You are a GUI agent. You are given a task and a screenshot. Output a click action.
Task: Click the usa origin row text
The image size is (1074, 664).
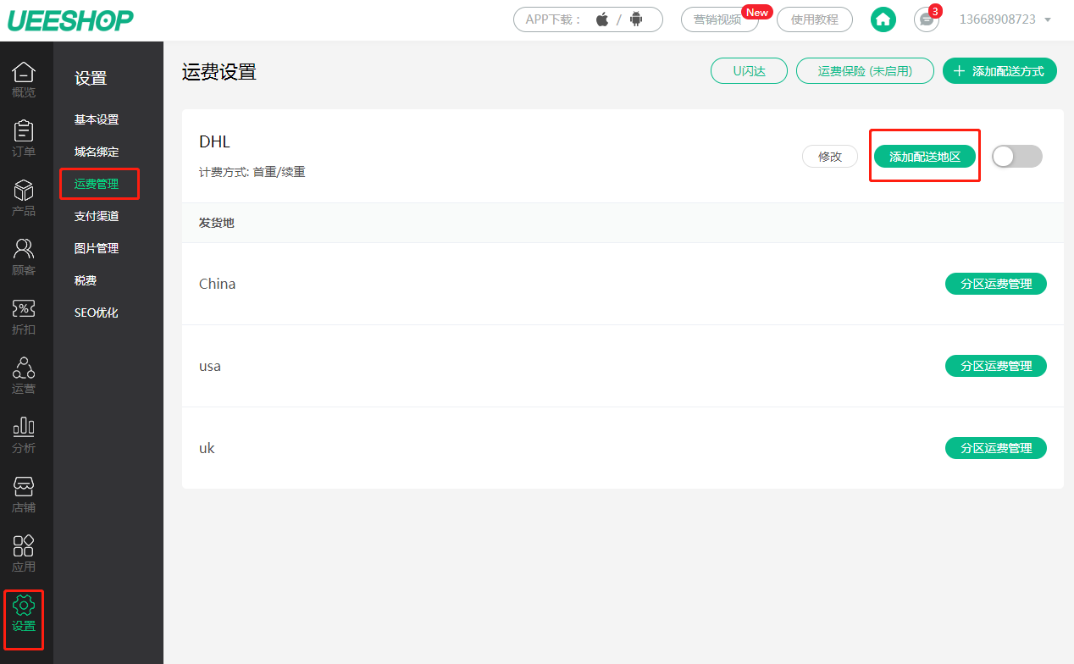[210, 366]
